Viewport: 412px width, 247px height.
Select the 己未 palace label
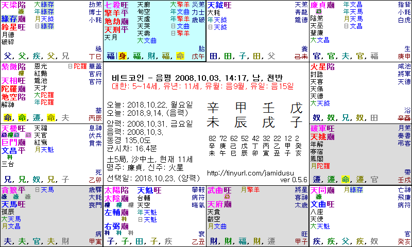point(301,56)
